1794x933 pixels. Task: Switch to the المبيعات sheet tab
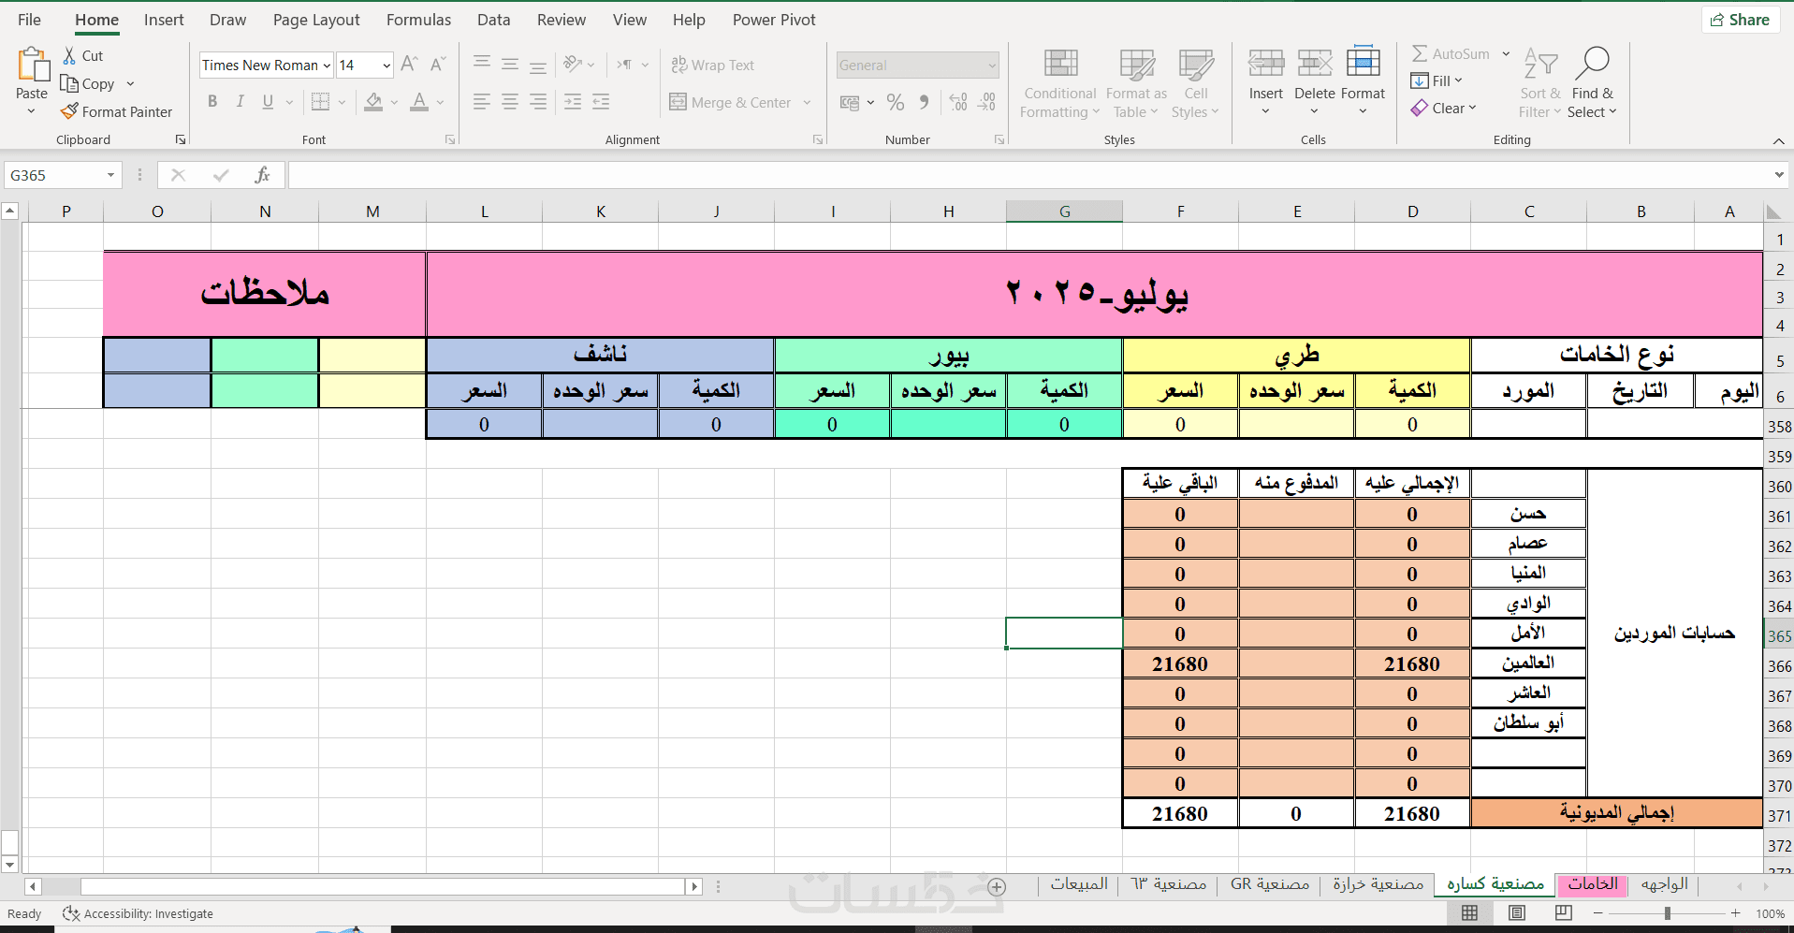(x=1079, y=883)
